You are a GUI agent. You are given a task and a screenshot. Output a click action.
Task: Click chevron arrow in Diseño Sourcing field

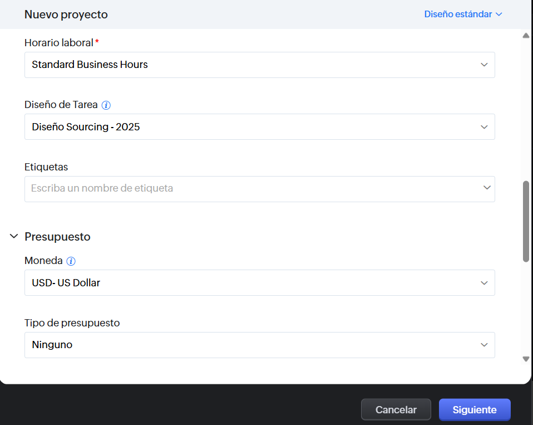click(484, 127)
